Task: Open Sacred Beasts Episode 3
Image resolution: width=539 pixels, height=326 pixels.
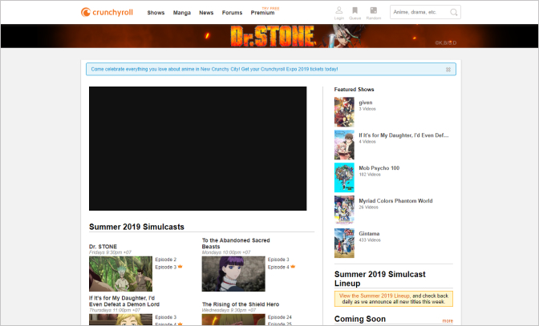Action: coord(278,260)
